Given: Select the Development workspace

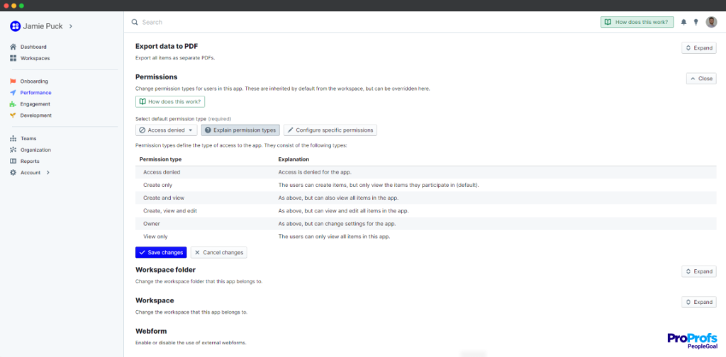Looking at the screenshot, I should coord(35,115).
